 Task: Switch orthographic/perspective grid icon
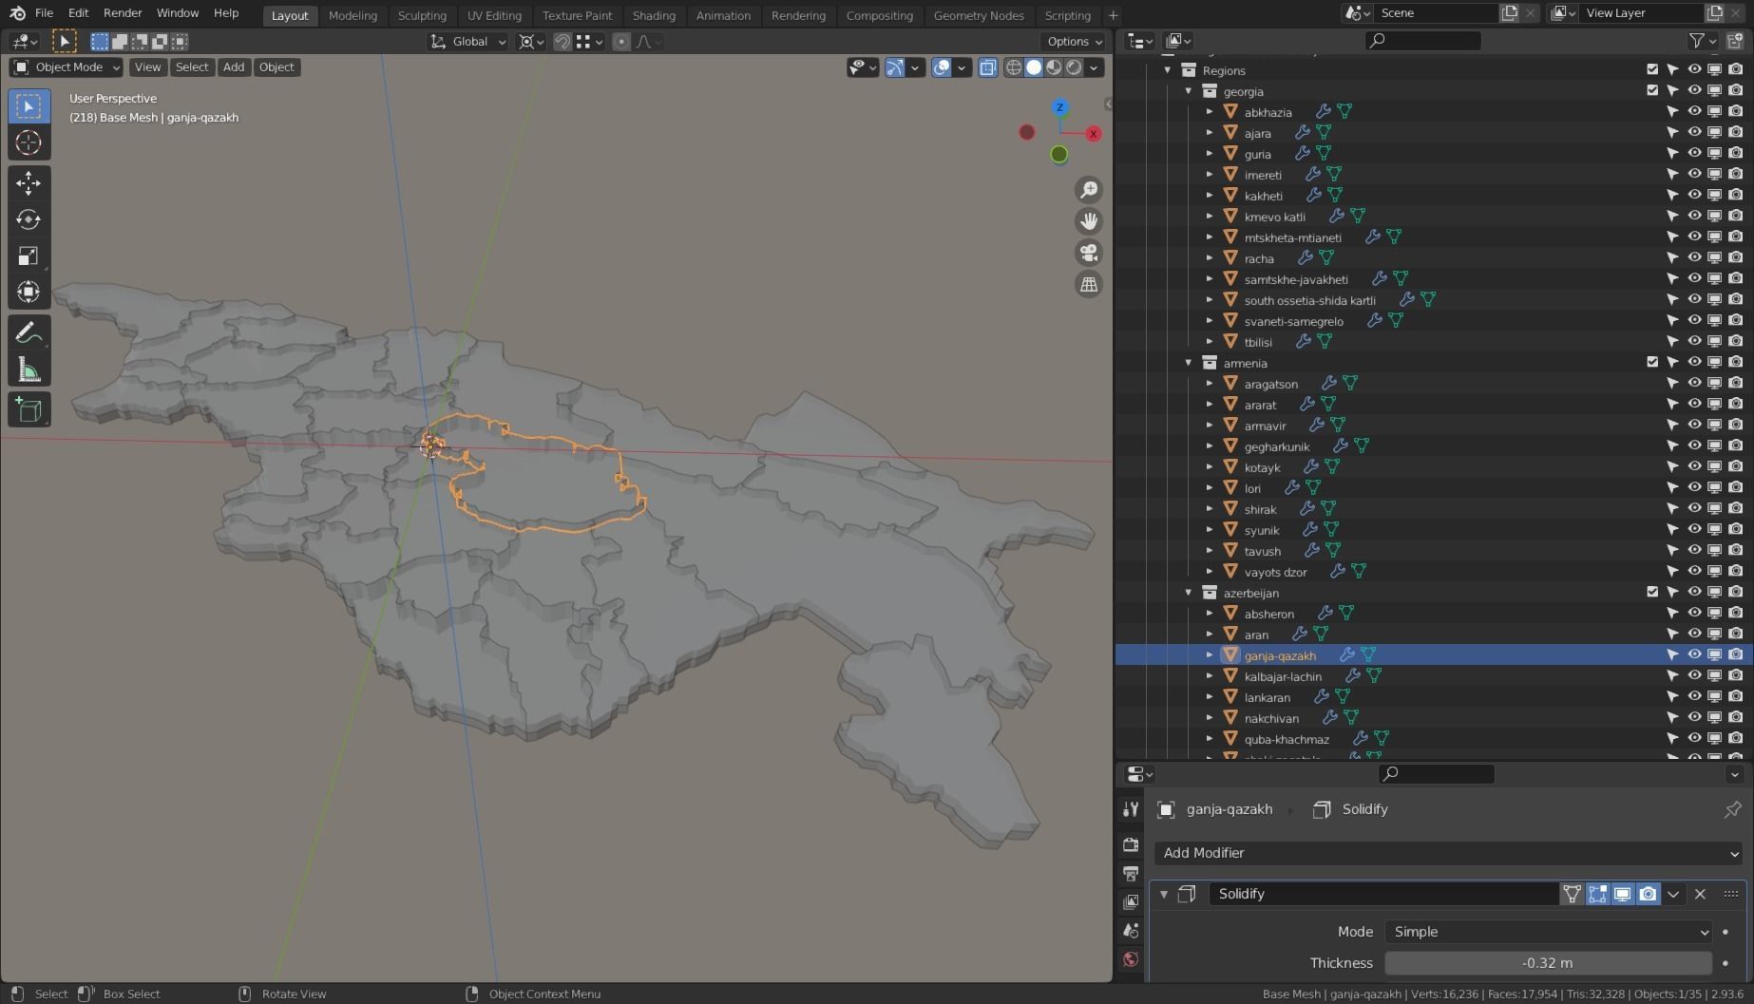tap(1089, 284)
